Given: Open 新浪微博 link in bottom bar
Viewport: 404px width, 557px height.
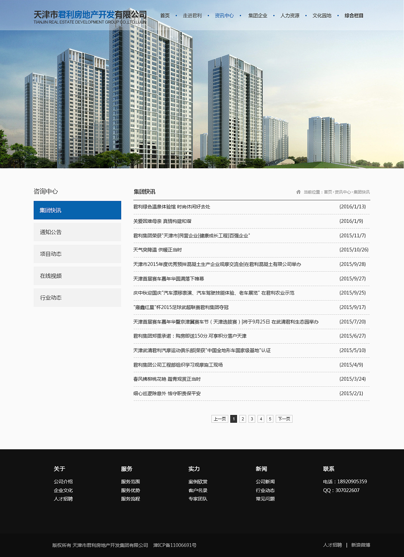Looking at the screenshot, I should [361, 545].
